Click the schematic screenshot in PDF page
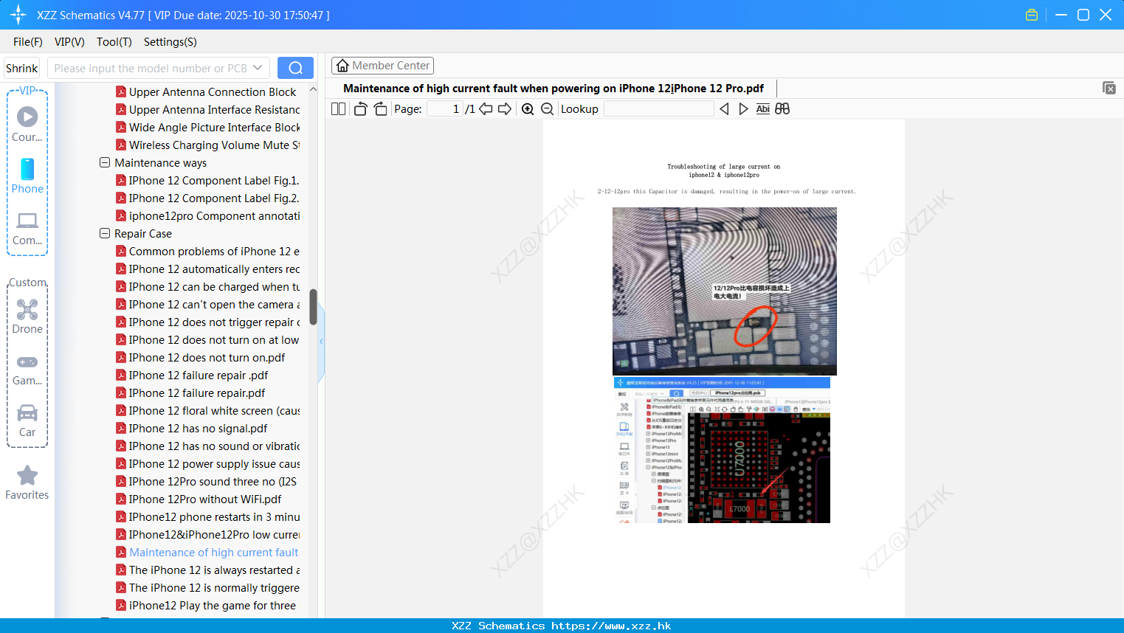This screenshot has width=1124, height=633. (722, 450)
